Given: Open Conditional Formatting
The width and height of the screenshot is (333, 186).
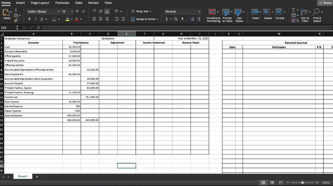Looking at the screenshot, I should click(x=213, y=15).
